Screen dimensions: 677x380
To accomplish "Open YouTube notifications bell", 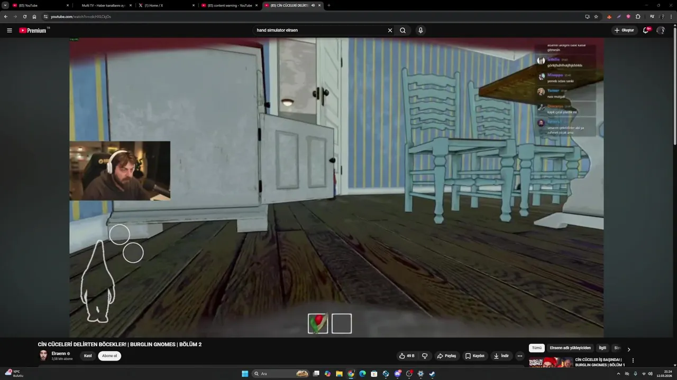I will (646, 30).
